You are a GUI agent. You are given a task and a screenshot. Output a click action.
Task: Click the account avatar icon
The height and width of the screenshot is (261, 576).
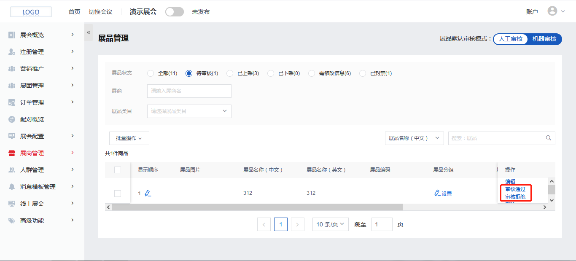pyautogui.click(x=552, y=11)
